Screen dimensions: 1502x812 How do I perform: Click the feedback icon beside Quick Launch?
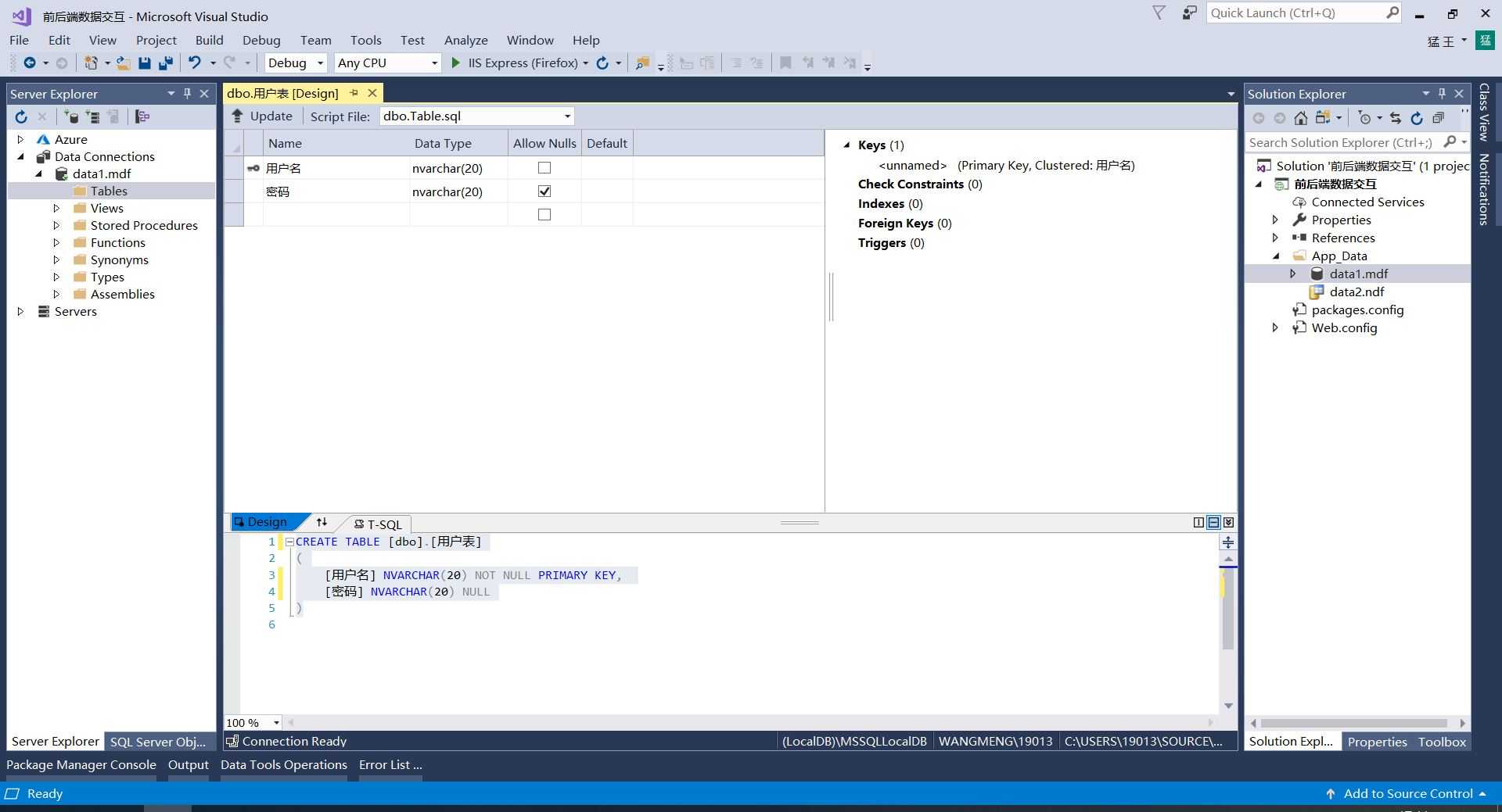pyautogui.click(x=1189, y=13)
